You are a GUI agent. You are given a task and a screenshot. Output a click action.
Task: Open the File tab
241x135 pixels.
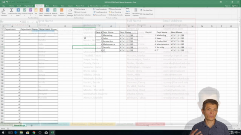(x=3, y=6)
